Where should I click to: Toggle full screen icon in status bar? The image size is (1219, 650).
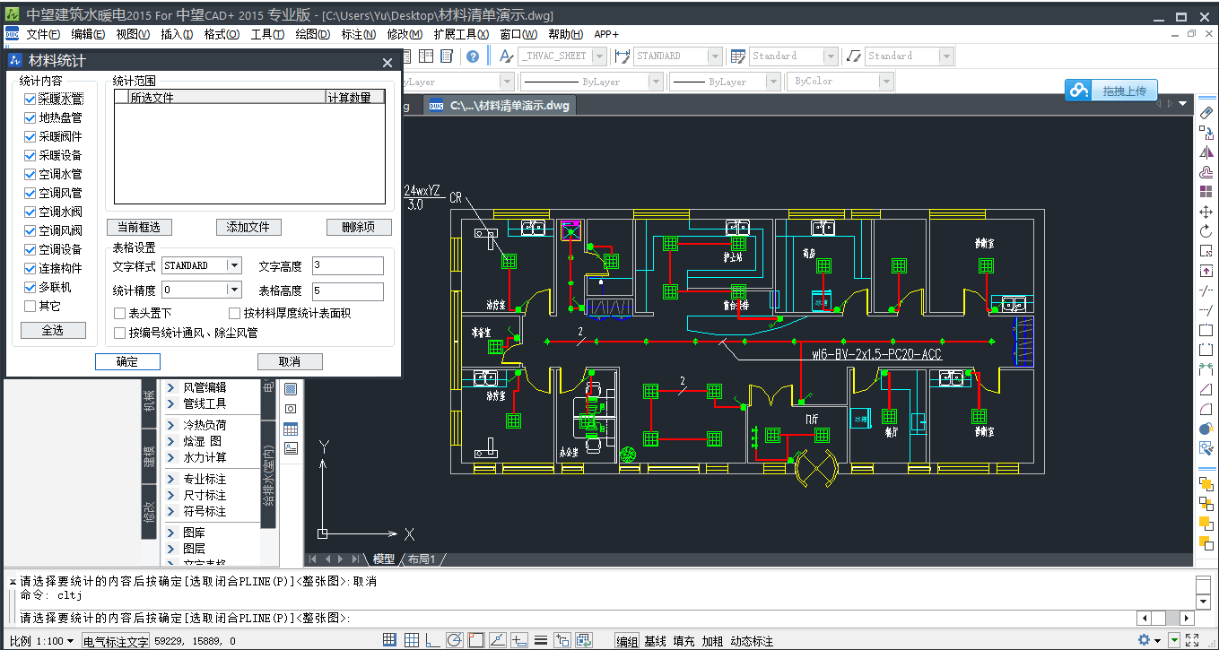click(1192, 640)
